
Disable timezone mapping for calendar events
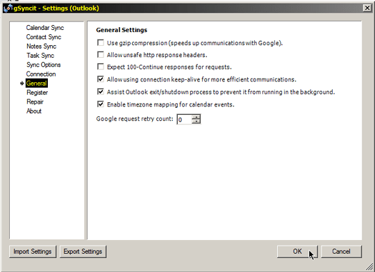101,104
